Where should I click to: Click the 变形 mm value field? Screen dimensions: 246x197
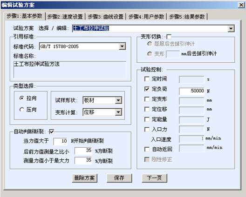pos(172,54)
